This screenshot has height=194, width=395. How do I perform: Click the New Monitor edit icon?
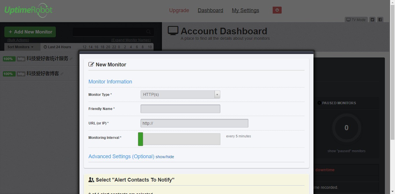click(x=91, y=64)
